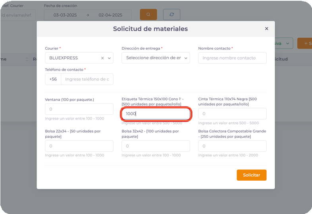
Task: Click the Teléfono de contacto field
Action: pyautogui.click(x=87, y=79)
